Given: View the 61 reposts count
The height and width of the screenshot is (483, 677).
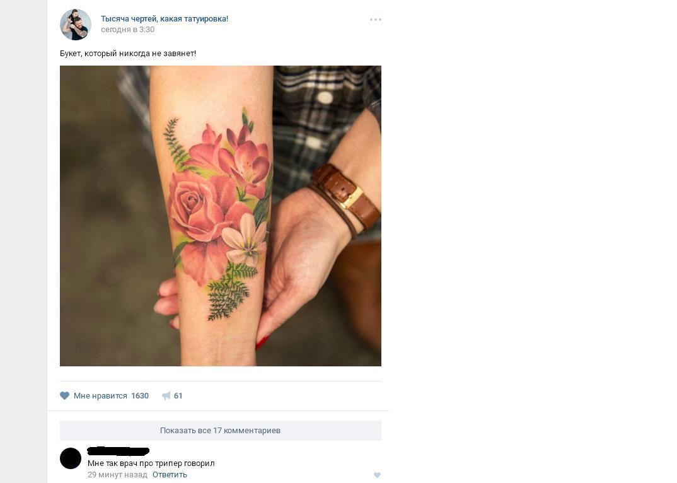Looking at the screenshot, I should (x=178, y=396).
